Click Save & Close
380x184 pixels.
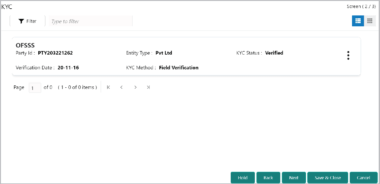[x=328, y=178]
